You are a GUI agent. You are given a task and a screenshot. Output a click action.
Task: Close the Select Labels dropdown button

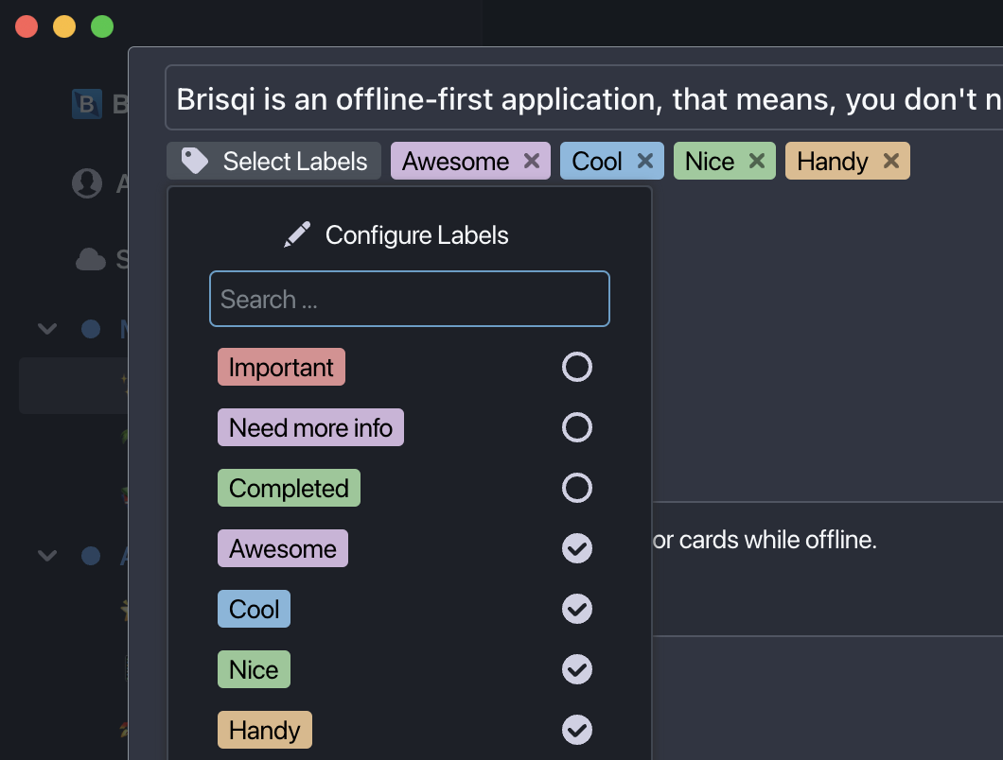(x=273, y=161)
